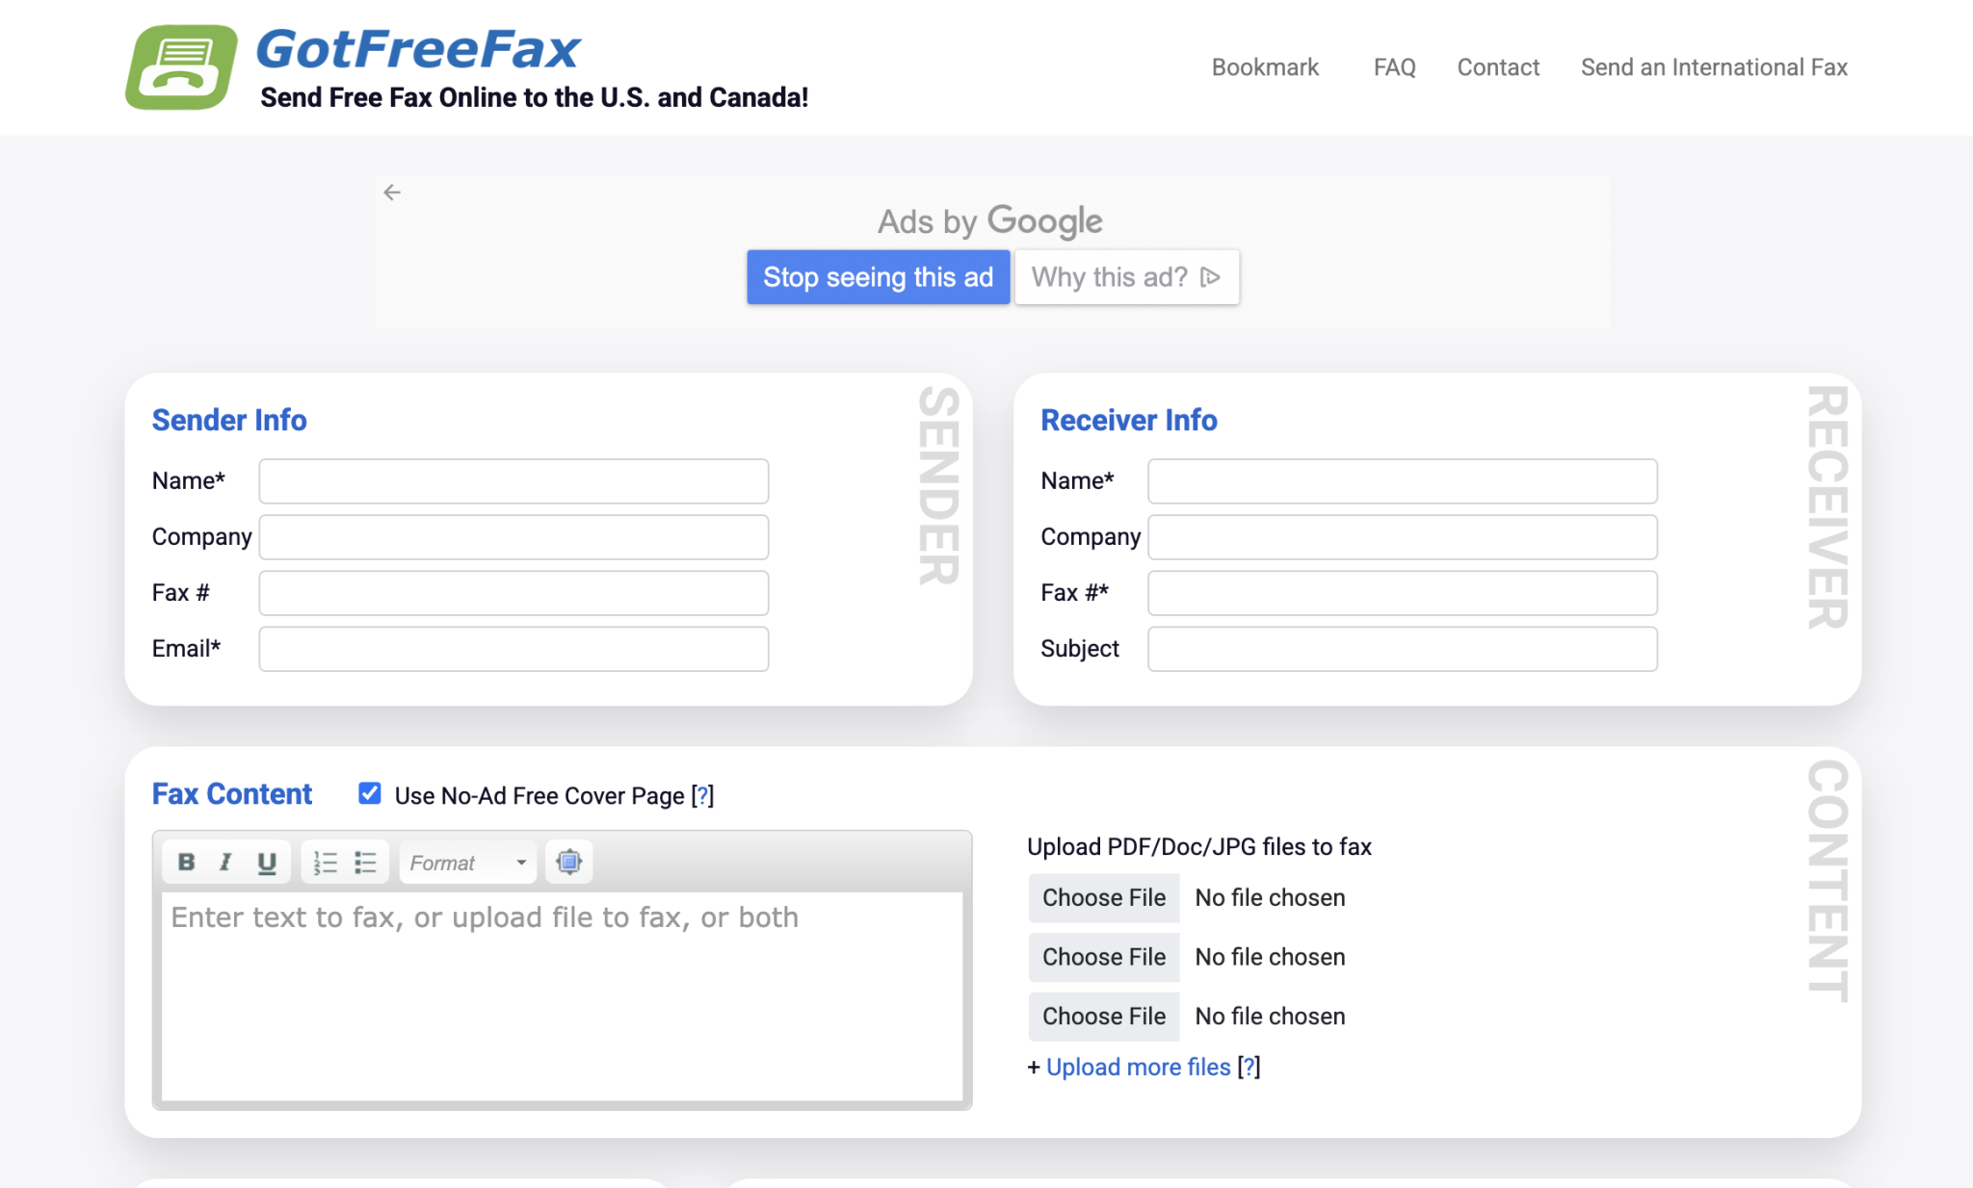
Task: Open the FAQ page
Action: point(1394,67)
